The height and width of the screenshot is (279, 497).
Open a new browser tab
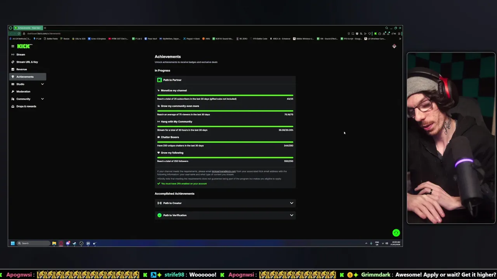tap(45, 28)
